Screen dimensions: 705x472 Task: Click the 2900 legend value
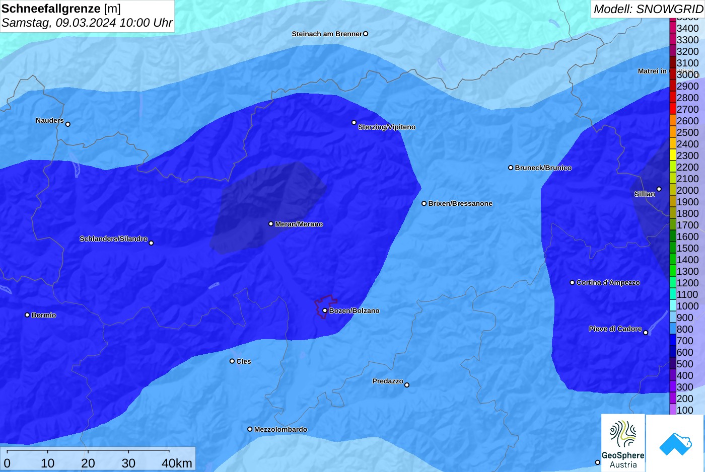[687, 86]
